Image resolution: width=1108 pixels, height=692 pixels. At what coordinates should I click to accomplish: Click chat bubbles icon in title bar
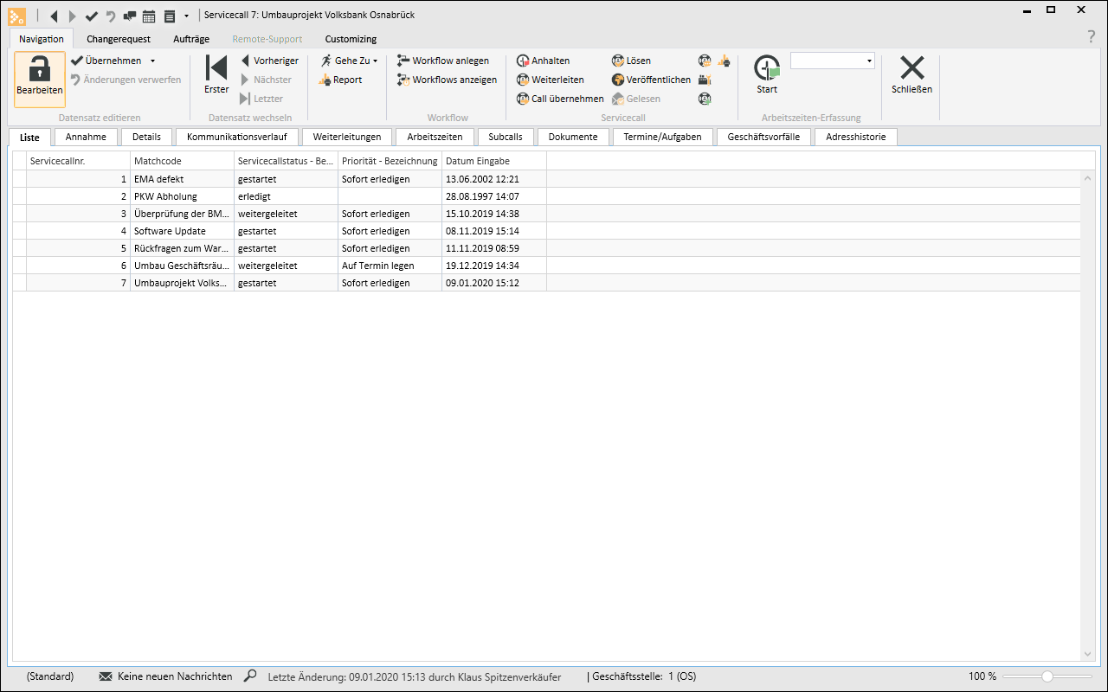(x=129, y=16)
